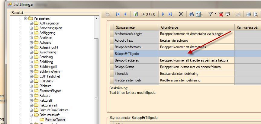Expand the Efaktura folder node
Viewport: 261px width, 124px height.
(31, 86)
